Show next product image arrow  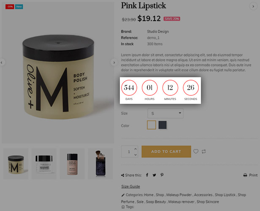click(x=114, y=62)
